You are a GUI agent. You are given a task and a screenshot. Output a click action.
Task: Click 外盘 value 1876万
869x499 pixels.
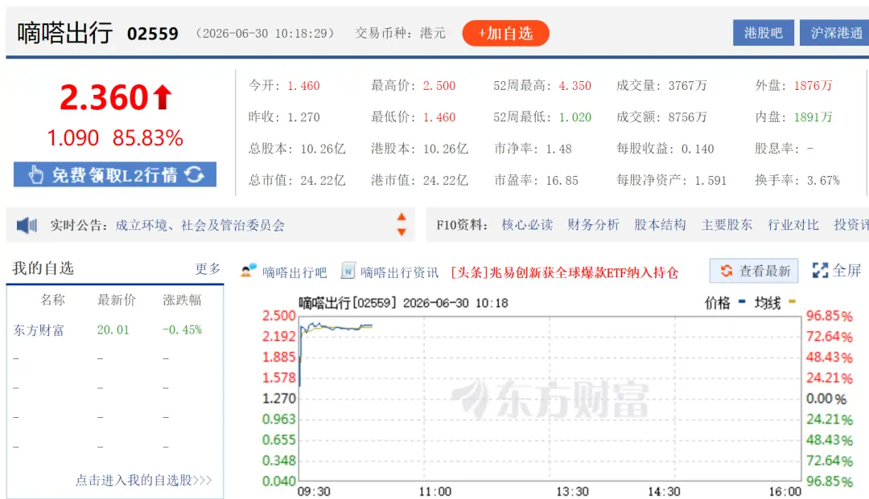tap(813, 86)
